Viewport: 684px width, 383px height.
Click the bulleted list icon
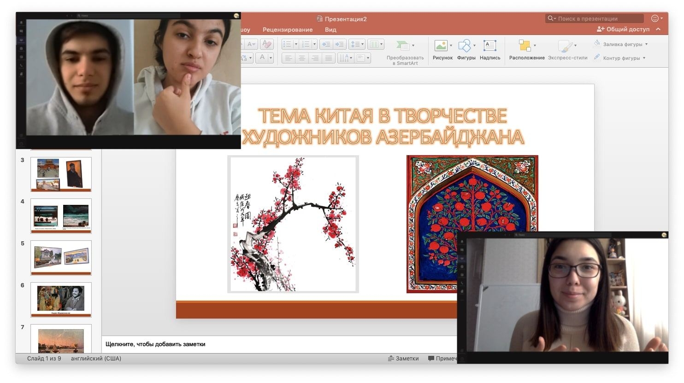287,44
